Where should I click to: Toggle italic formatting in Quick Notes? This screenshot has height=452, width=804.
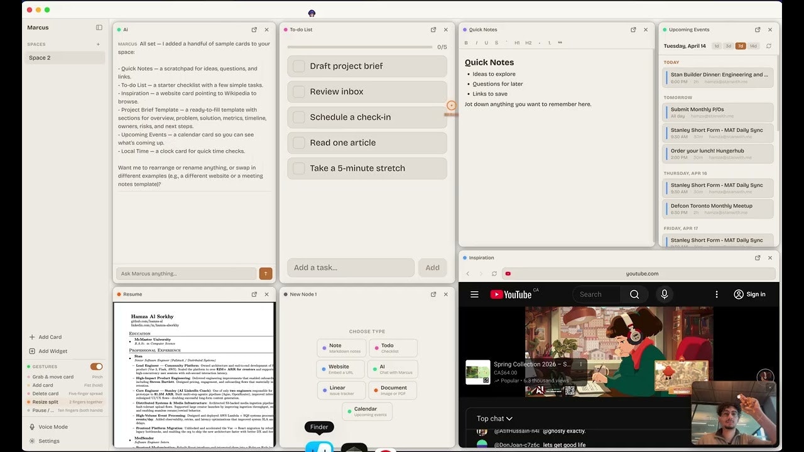tap(477, 43)
